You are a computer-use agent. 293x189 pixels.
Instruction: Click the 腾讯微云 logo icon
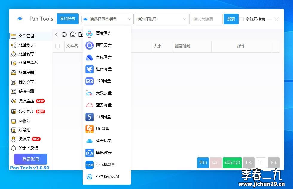tap(89, 153)
